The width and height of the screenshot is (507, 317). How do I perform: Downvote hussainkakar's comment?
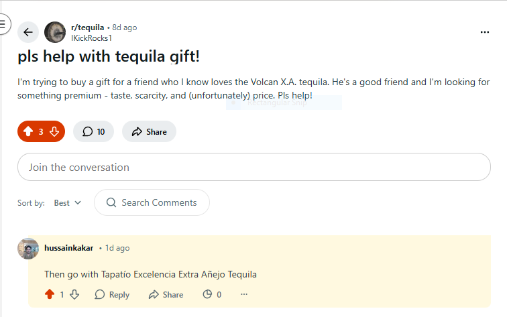pos(74,294)
